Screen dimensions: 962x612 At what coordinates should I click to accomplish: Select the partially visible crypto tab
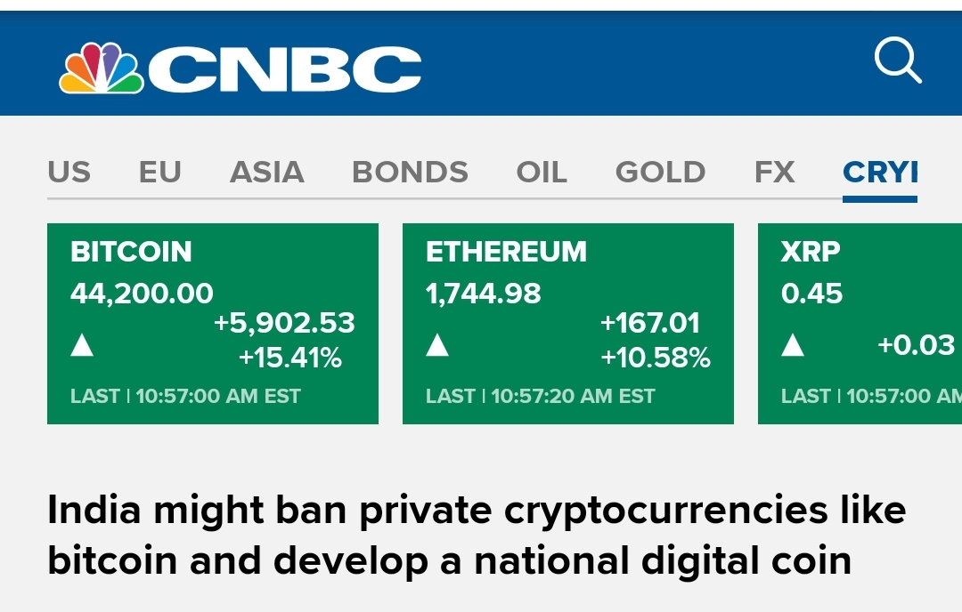pyautogui.click(x=880, y=172)
